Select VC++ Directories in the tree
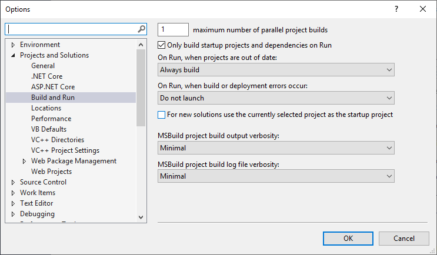Image resolution: width=437 pixels, height=255 pixels. (x=58, y=140)
